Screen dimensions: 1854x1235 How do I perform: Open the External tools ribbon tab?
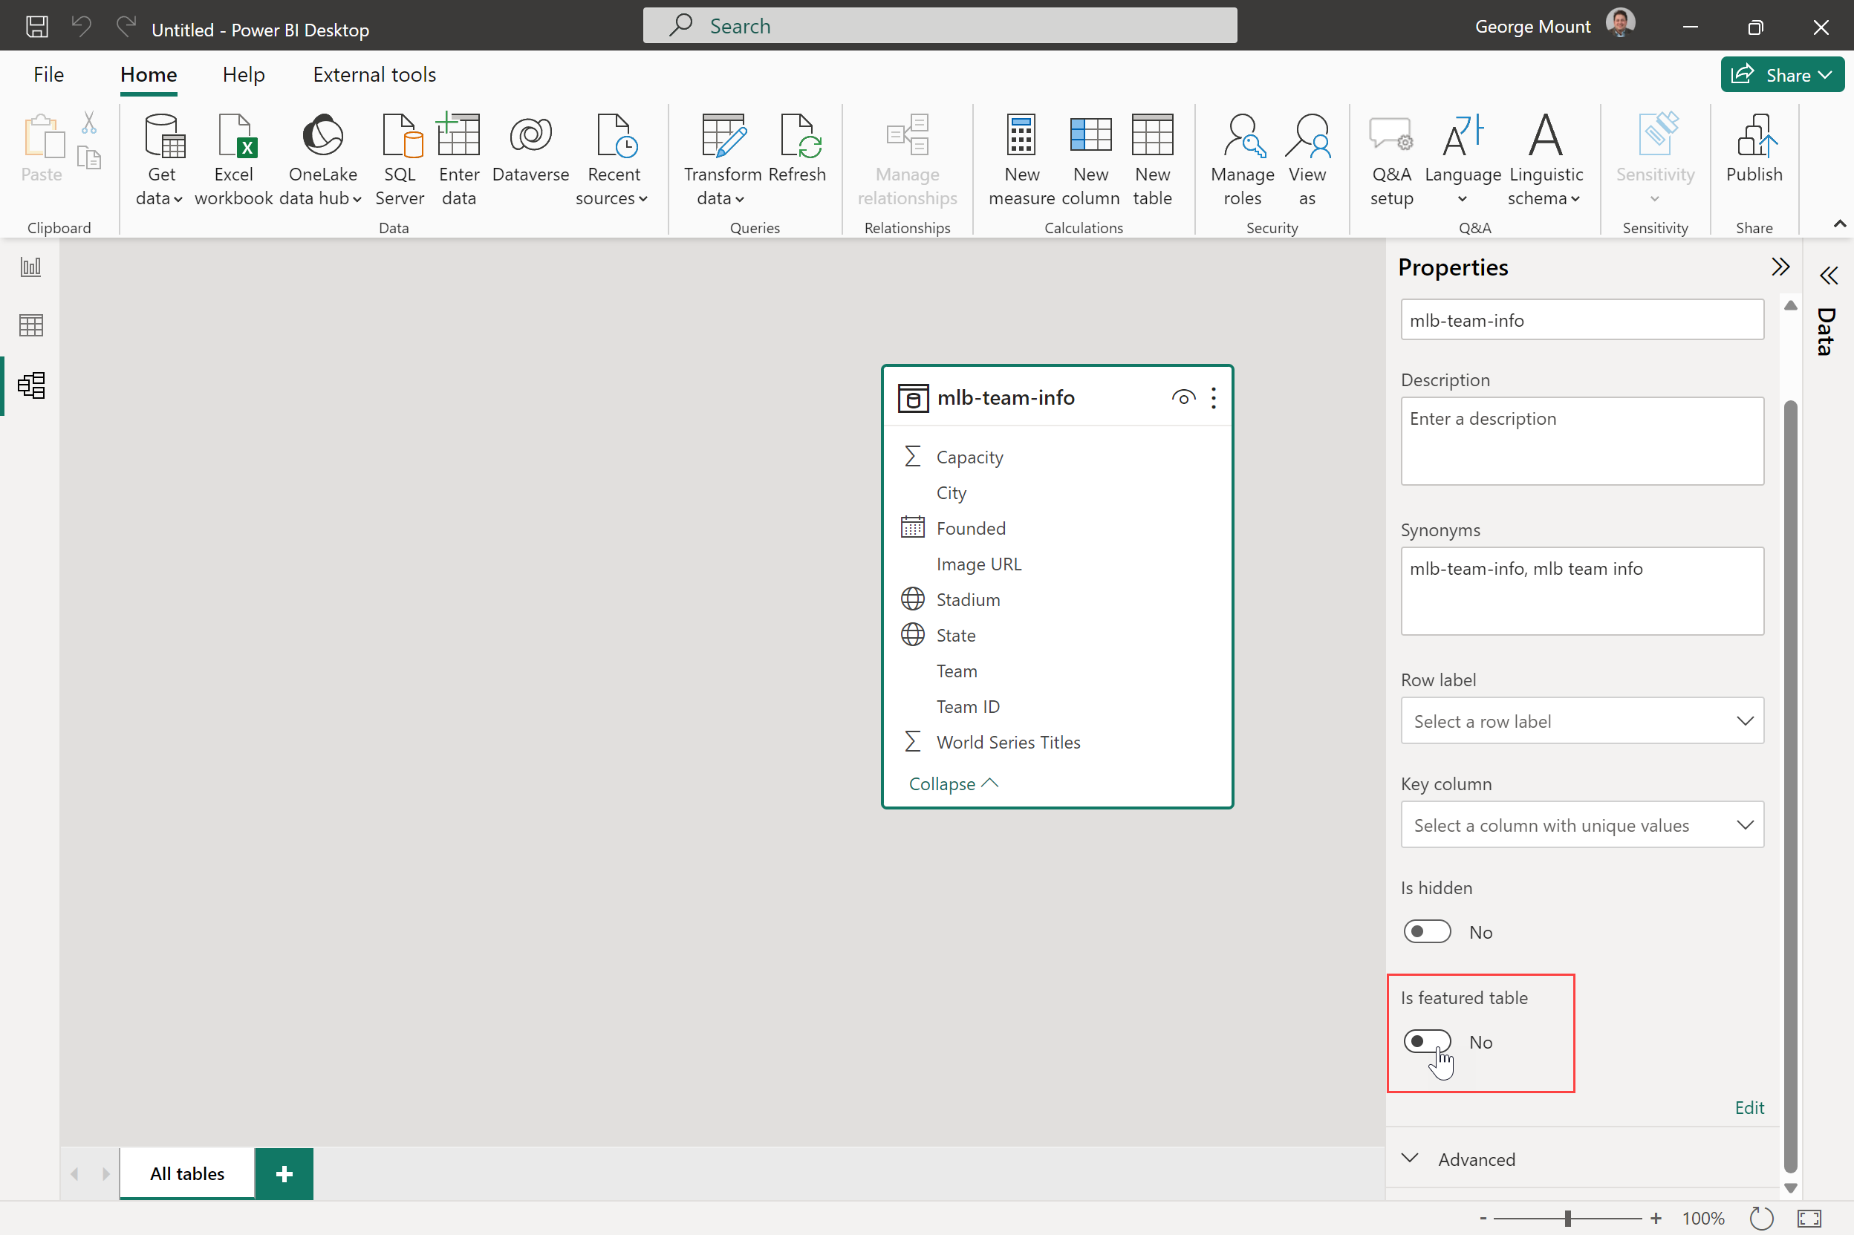pos(374,75)
